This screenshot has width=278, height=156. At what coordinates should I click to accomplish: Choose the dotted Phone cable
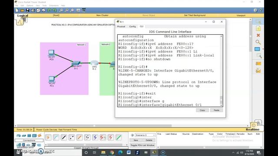click(x=87, y=137)
